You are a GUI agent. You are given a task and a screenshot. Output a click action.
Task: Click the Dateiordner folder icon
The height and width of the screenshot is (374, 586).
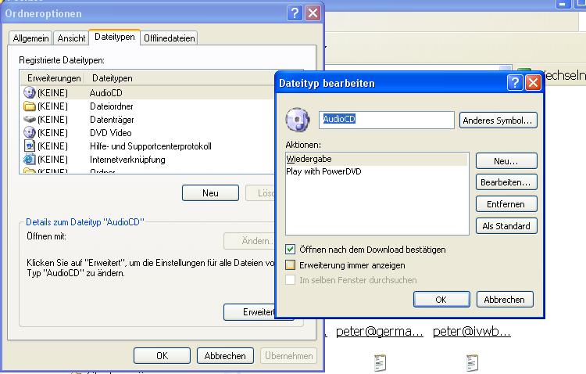(x=30, y=106)
